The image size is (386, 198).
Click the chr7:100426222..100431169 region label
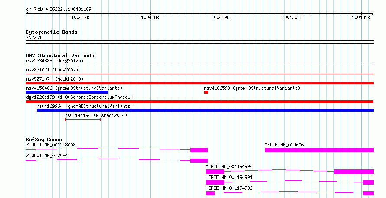click(x=59, y=9)
